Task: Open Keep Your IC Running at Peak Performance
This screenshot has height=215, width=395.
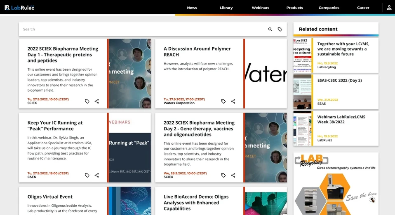Action: 55,125
